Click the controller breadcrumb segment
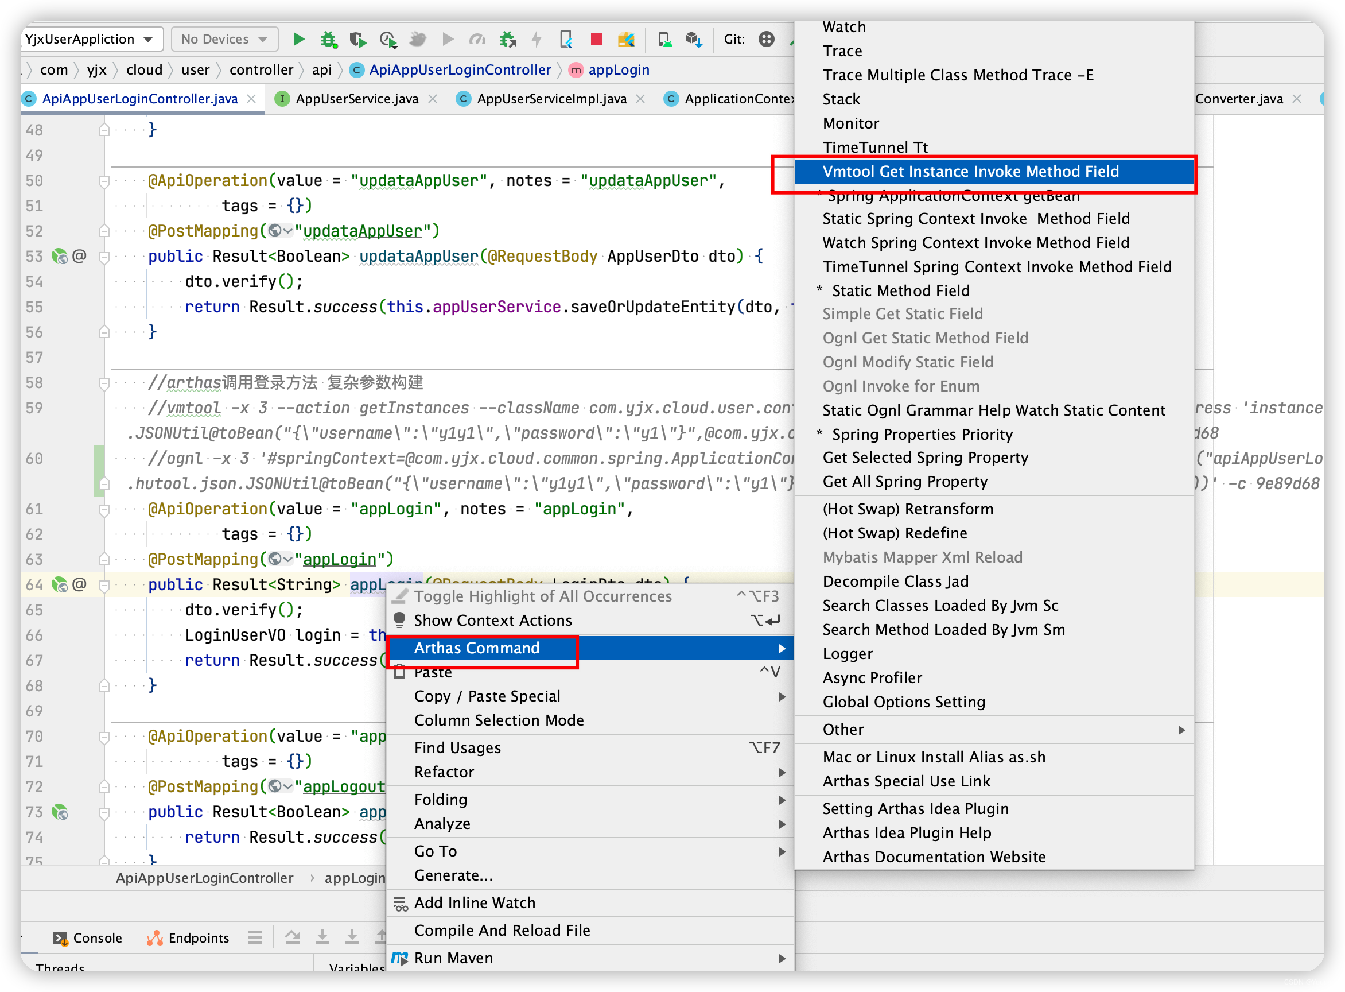Image resolution: width=1345 pixels, height=992 pixels. click(x=261, y=69)
